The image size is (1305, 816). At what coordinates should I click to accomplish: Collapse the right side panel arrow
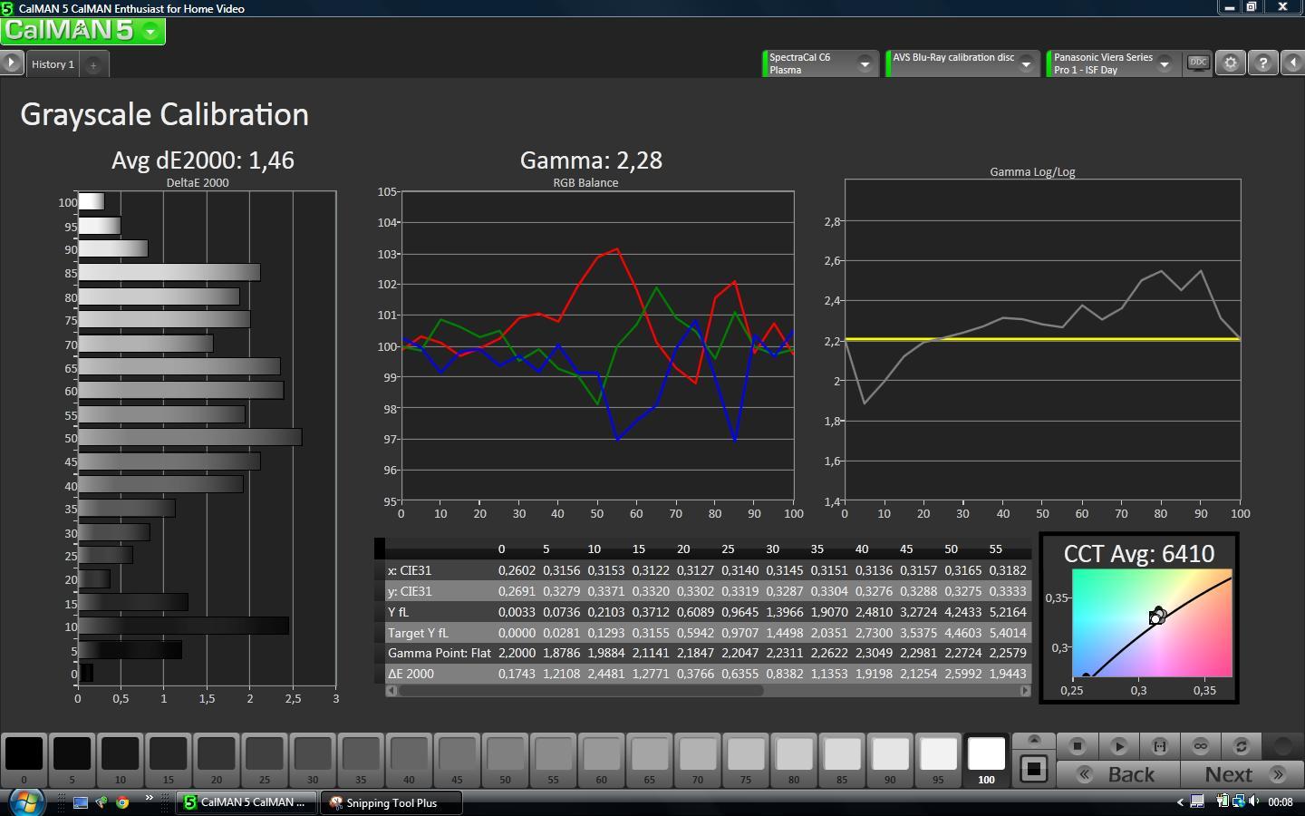click(1293, 63)
